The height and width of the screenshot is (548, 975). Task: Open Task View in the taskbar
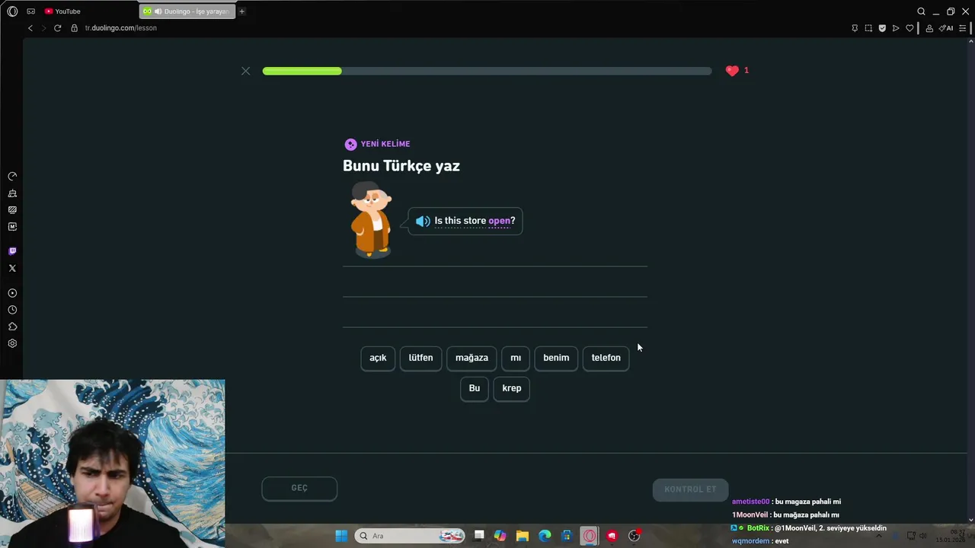click(x=479, y=536)
